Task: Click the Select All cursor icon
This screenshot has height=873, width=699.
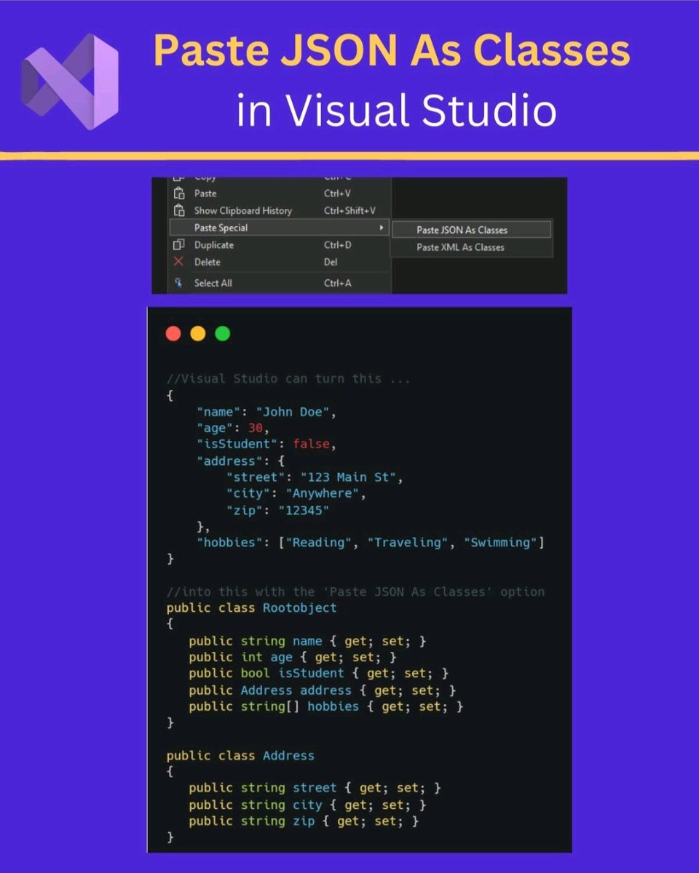Action: point(178,283)
